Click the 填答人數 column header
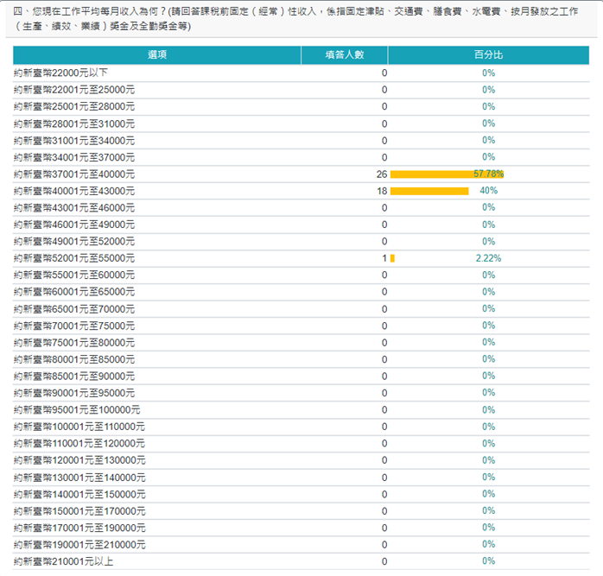This screenshot has width=603, height=576. [x=344, y=54]
